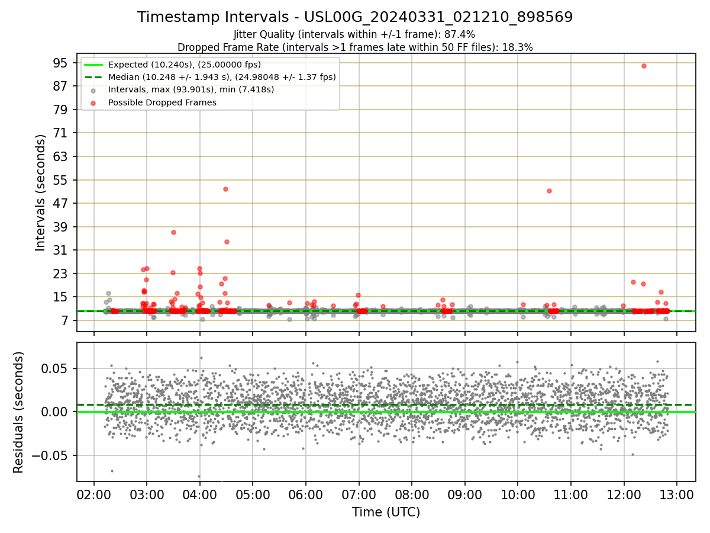Click the y-axis tick label '95'
Image resolution: width=710 pixels, height=533 pixels.
[61, 63]
